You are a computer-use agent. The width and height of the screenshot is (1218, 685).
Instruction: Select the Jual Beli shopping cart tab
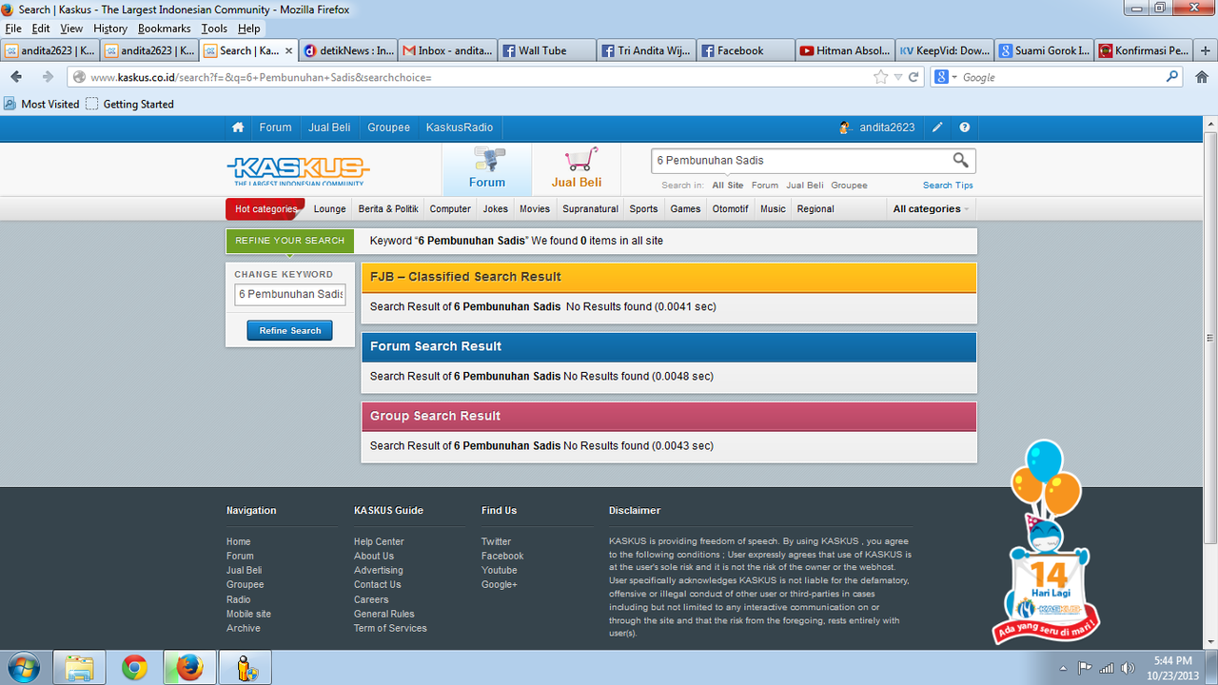click(x=577, y=168)
